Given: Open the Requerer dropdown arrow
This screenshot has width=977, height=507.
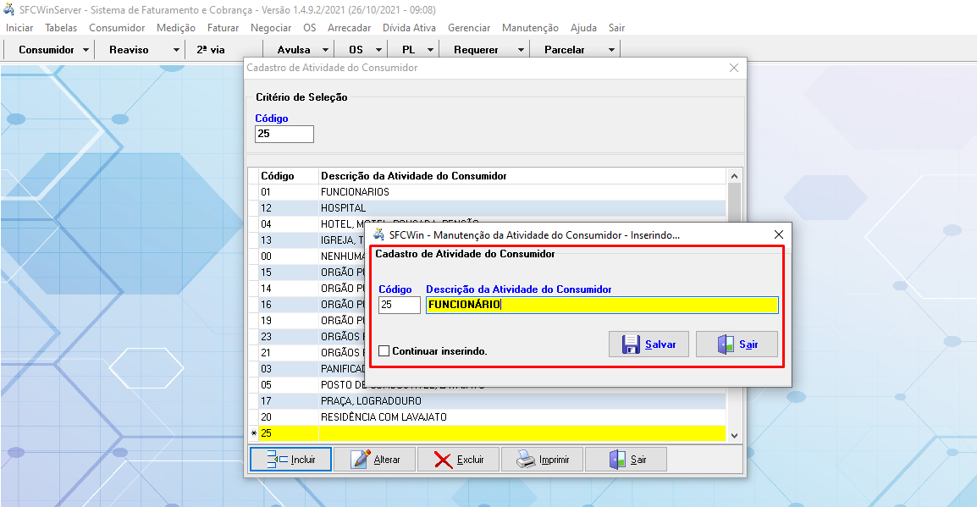Looking at the screenshot, I should click(x=521, y=50).
